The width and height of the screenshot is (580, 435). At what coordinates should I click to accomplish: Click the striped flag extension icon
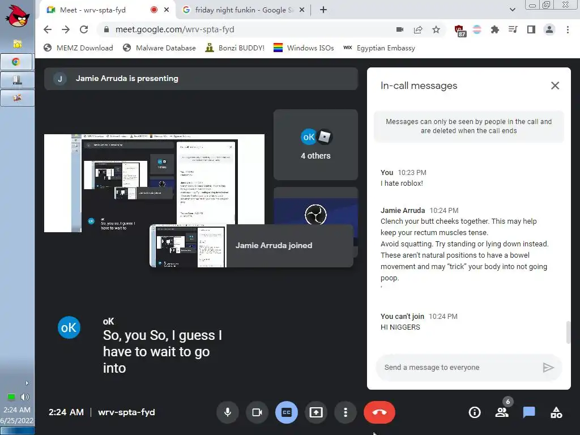[477, 29]
